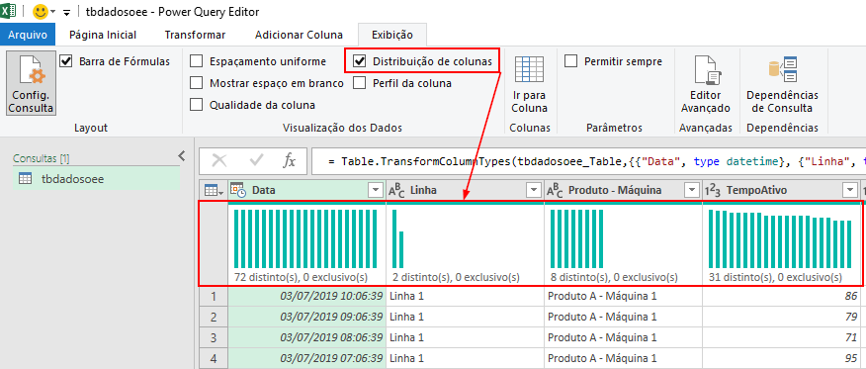This screenshot has height=369, width=866.
Task: Click the Linha column header
Action: click(x=465, y=191)
